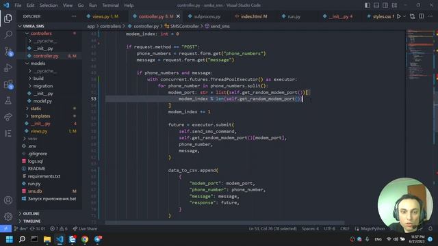Open the Edit menu
The width and height of the screenshot is (438, 246).
click(x=30, y=5)
